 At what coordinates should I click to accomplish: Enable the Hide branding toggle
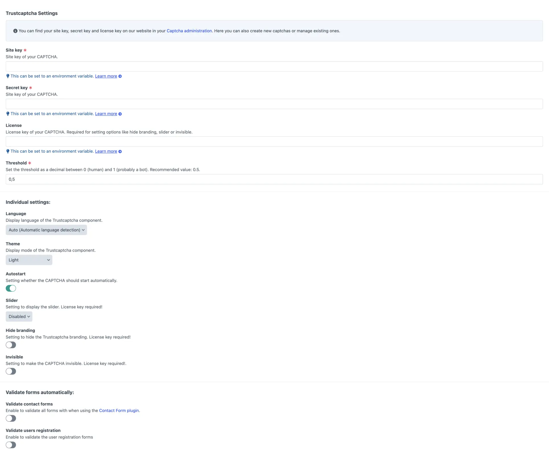[x=11, y=345]
